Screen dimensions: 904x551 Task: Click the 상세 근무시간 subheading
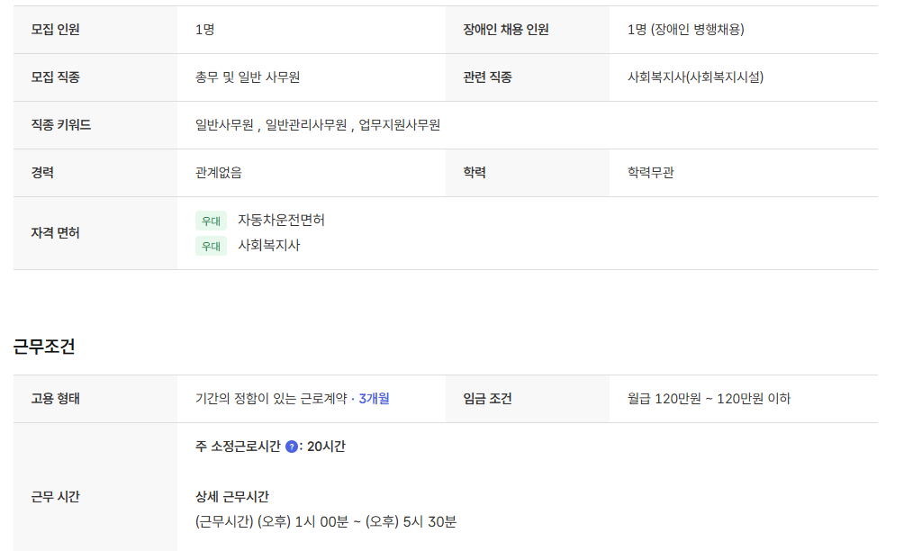click(232, 497)
